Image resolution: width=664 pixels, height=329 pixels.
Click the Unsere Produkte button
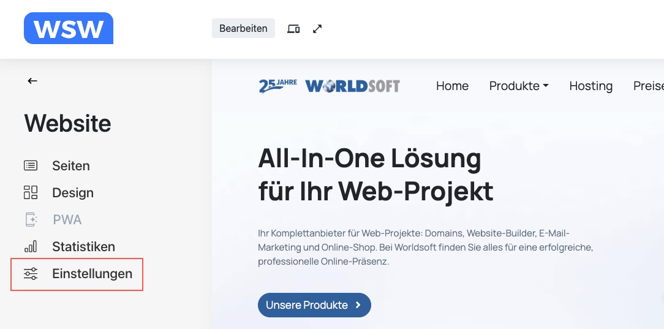tap(314, 305)
